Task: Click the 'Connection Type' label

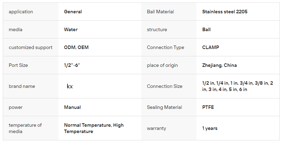Action: tap(165, 48)
